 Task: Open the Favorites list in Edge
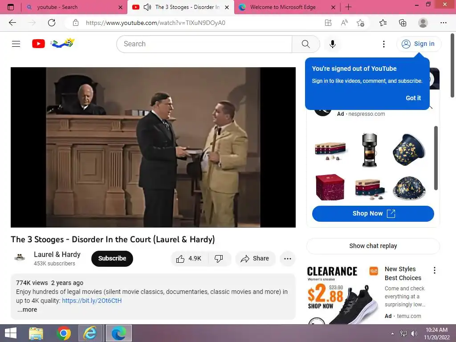coord(383,23)
